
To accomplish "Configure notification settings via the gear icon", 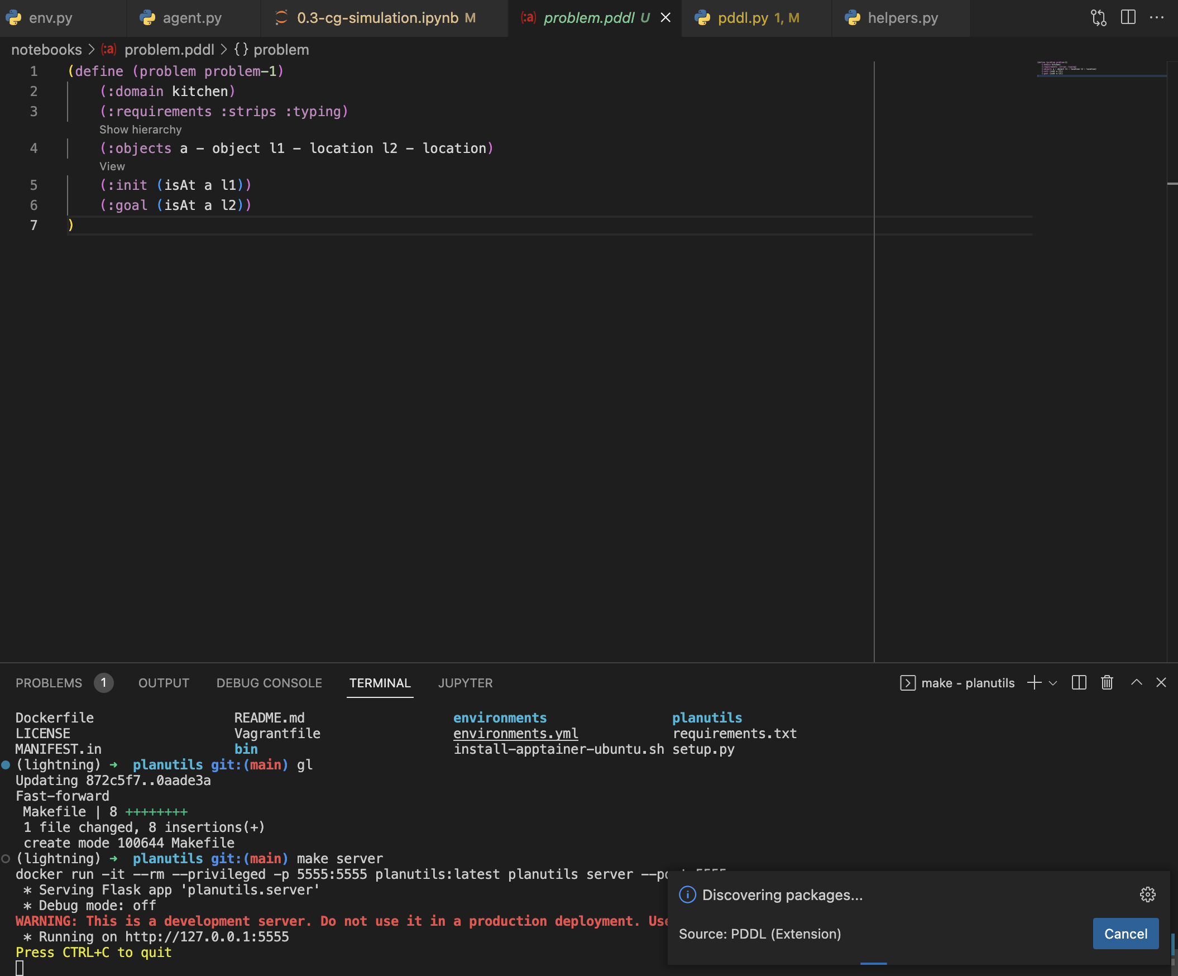I will point(1147,895).
